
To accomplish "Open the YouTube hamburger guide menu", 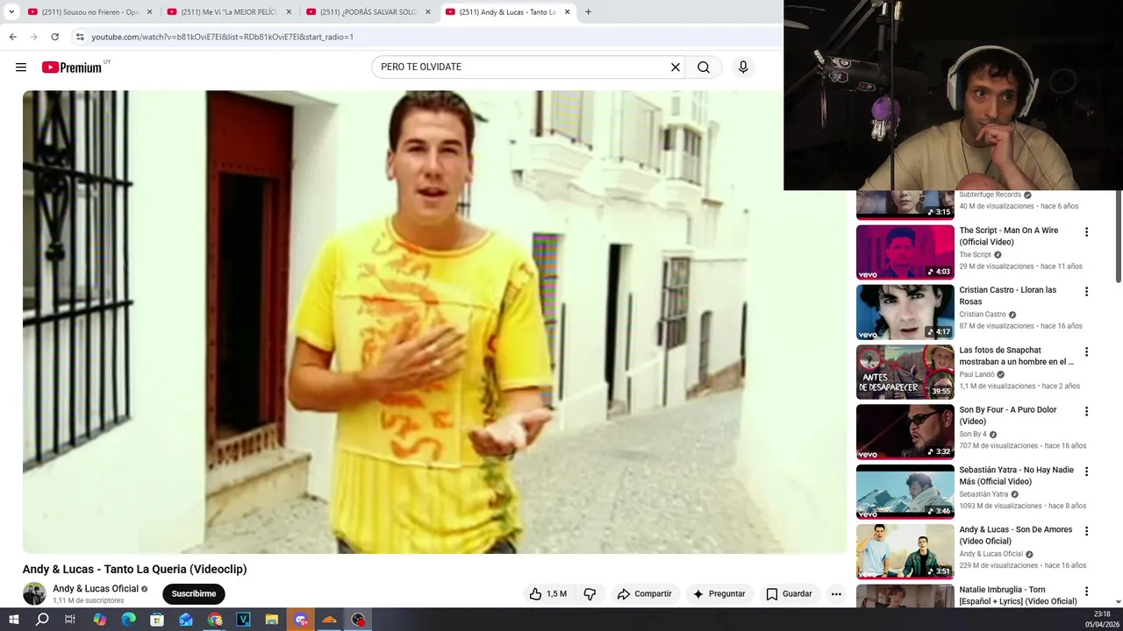I will coord(21,67).
